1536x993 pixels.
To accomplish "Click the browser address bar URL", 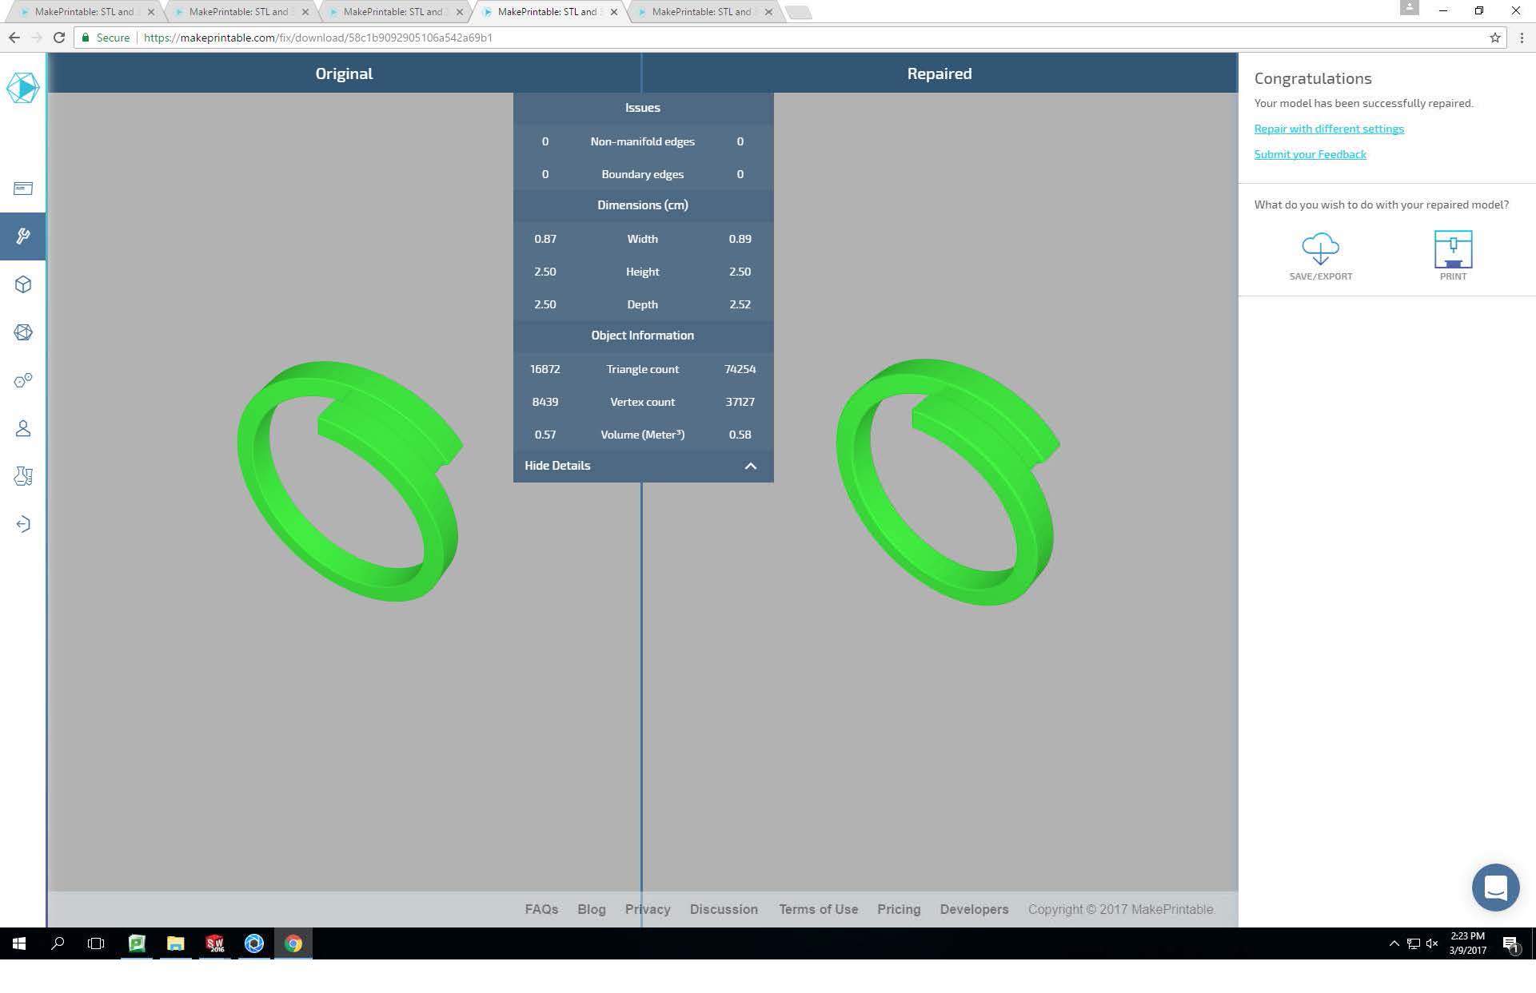I will [318, 38].
